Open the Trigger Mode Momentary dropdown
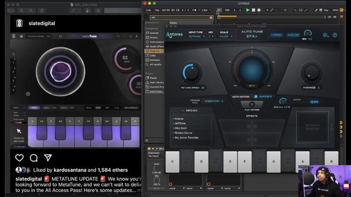The width and height of the screenshot is (351, 197). click(213, 101)
